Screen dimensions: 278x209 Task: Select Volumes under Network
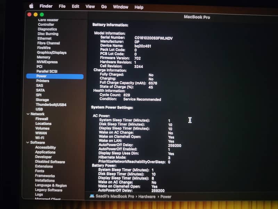[x=42, y=128]
